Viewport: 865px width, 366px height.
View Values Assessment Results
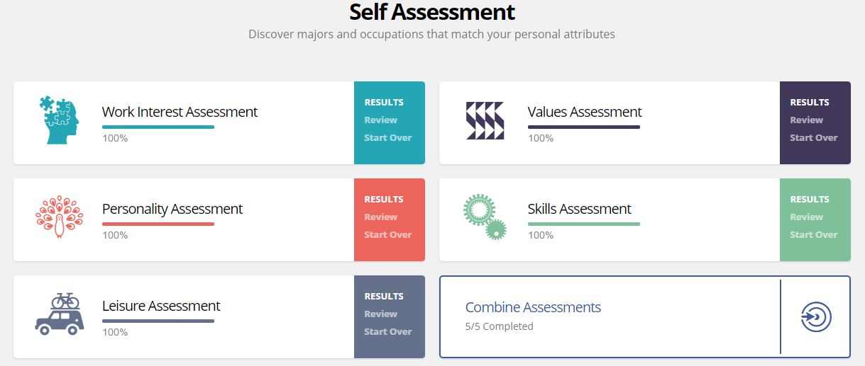tap(810, 102)
